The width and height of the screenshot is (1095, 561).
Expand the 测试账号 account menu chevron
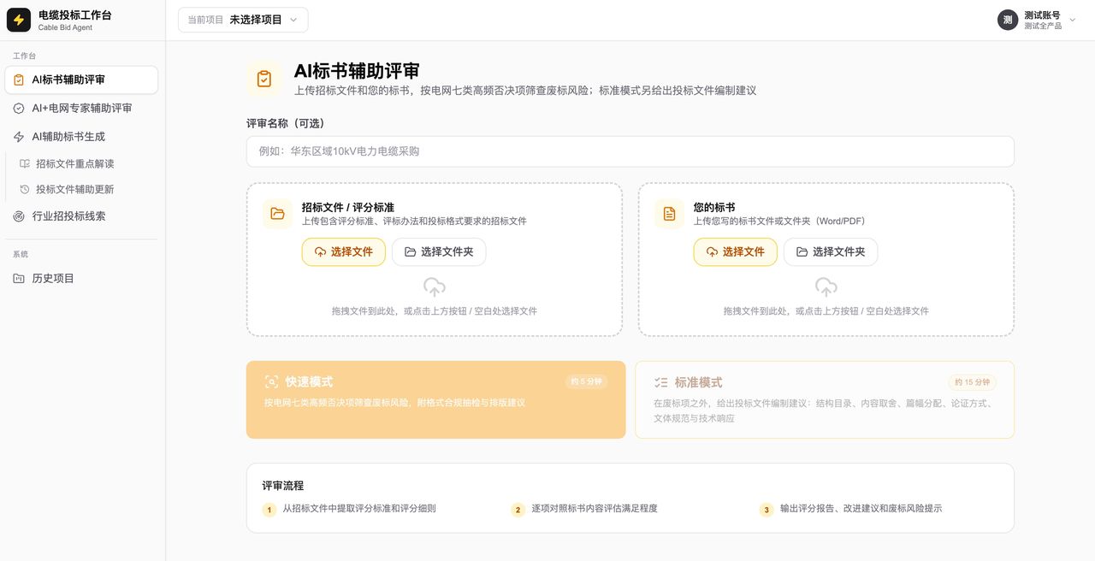tap(1073, 20)
